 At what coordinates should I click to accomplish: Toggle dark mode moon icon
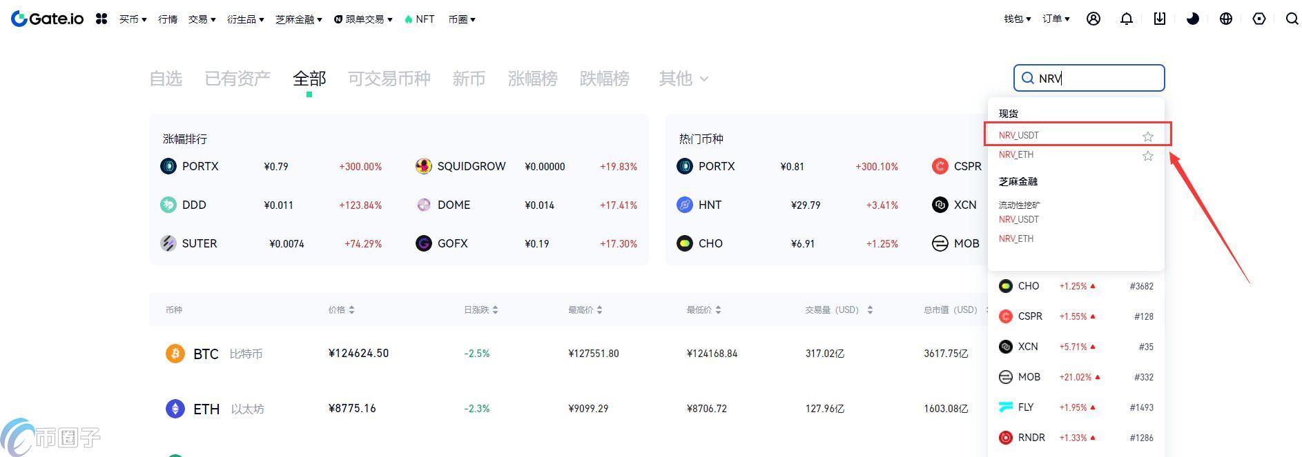coord(1193,19)
